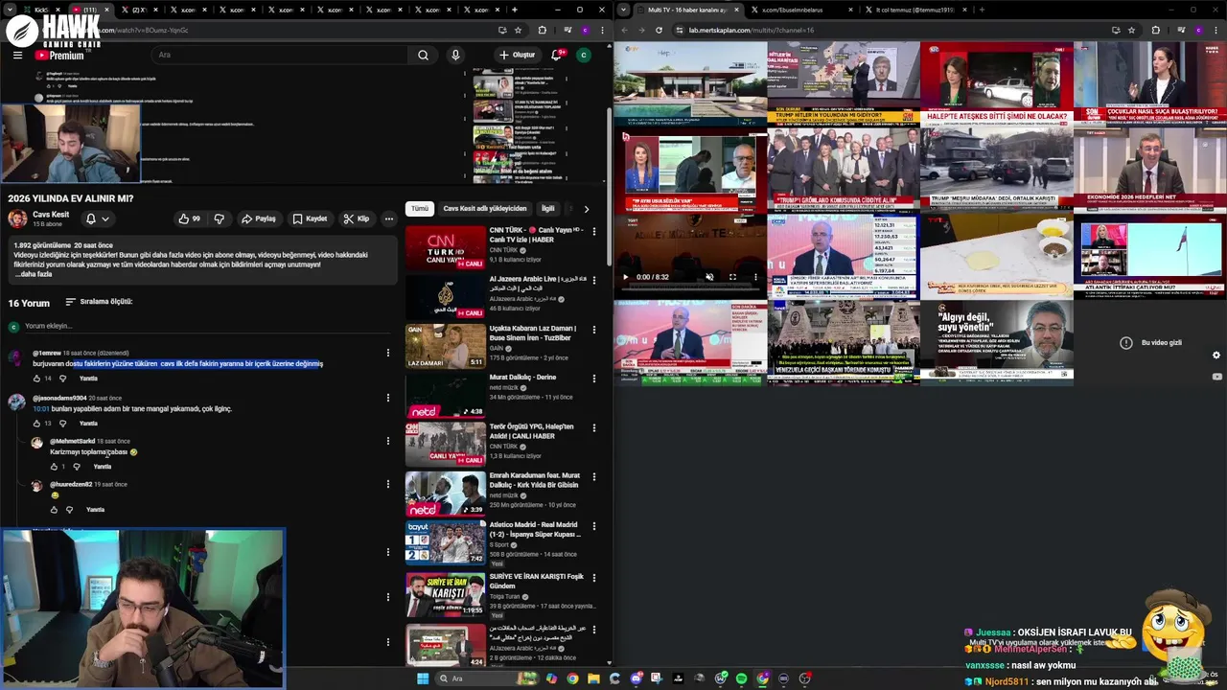Open Cavs Kesit channel avatar
Image resolution: width=1227 pixels, height=690 pixels.
point(17,218)
